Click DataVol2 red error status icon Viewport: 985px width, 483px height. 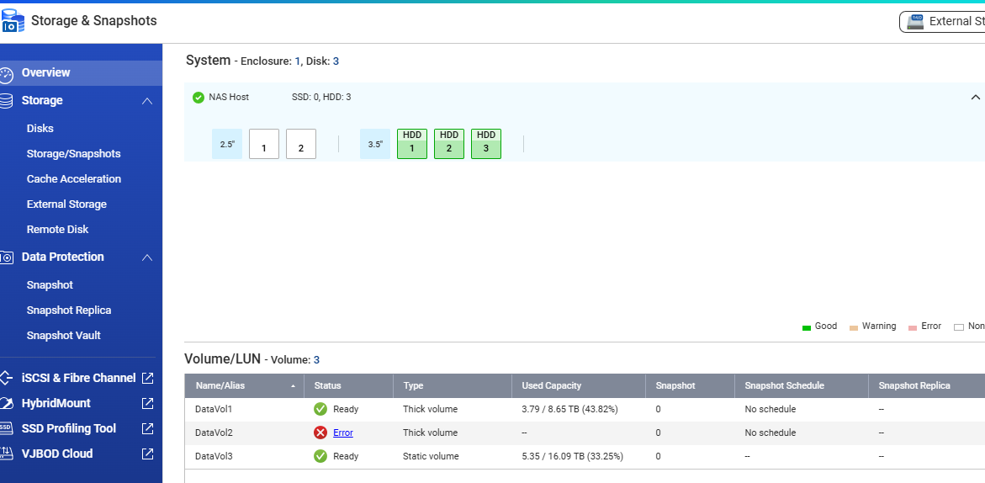coord(320,433)
